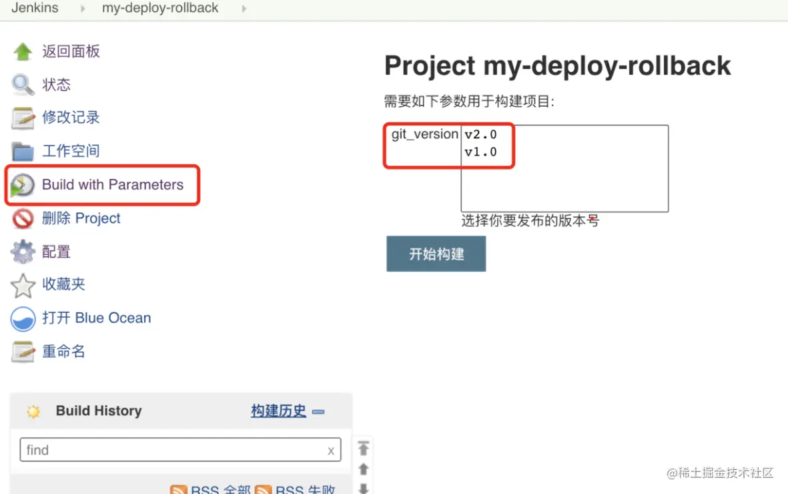
Task: Click the clock icon for Build with Parameters
Action: coord(23,185)
